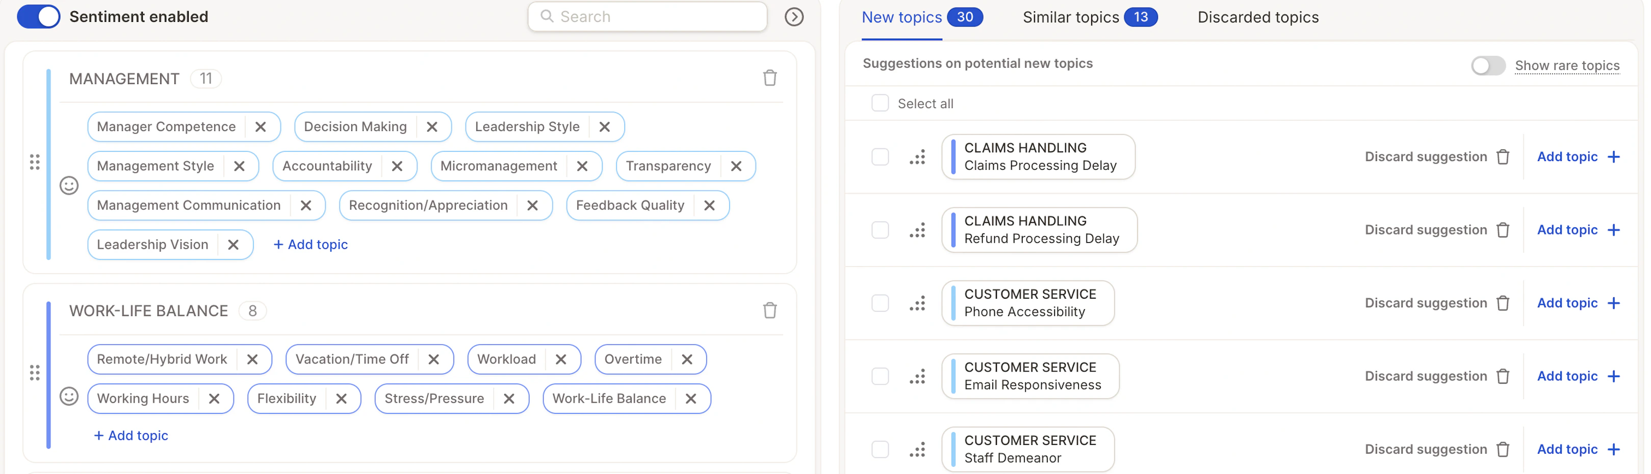Click the drag handle for Claims Processing Delay
Screen dimensions: 1651x474
click(x=918, y=157)
